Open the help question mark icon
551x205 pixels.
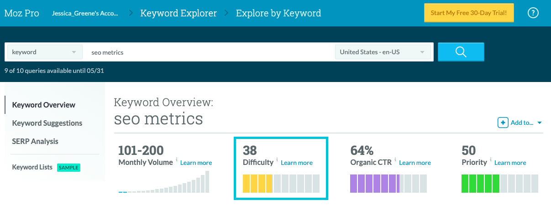tap(533, 13)
